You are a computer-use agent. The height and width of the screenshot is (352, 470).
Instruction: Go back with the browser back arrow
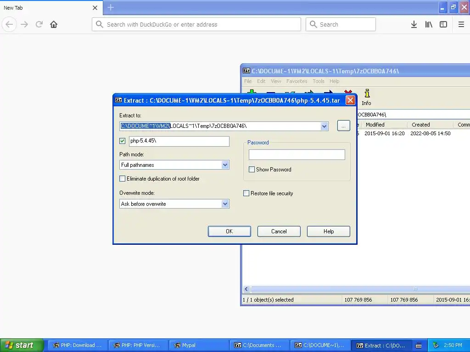pos(9,24)
